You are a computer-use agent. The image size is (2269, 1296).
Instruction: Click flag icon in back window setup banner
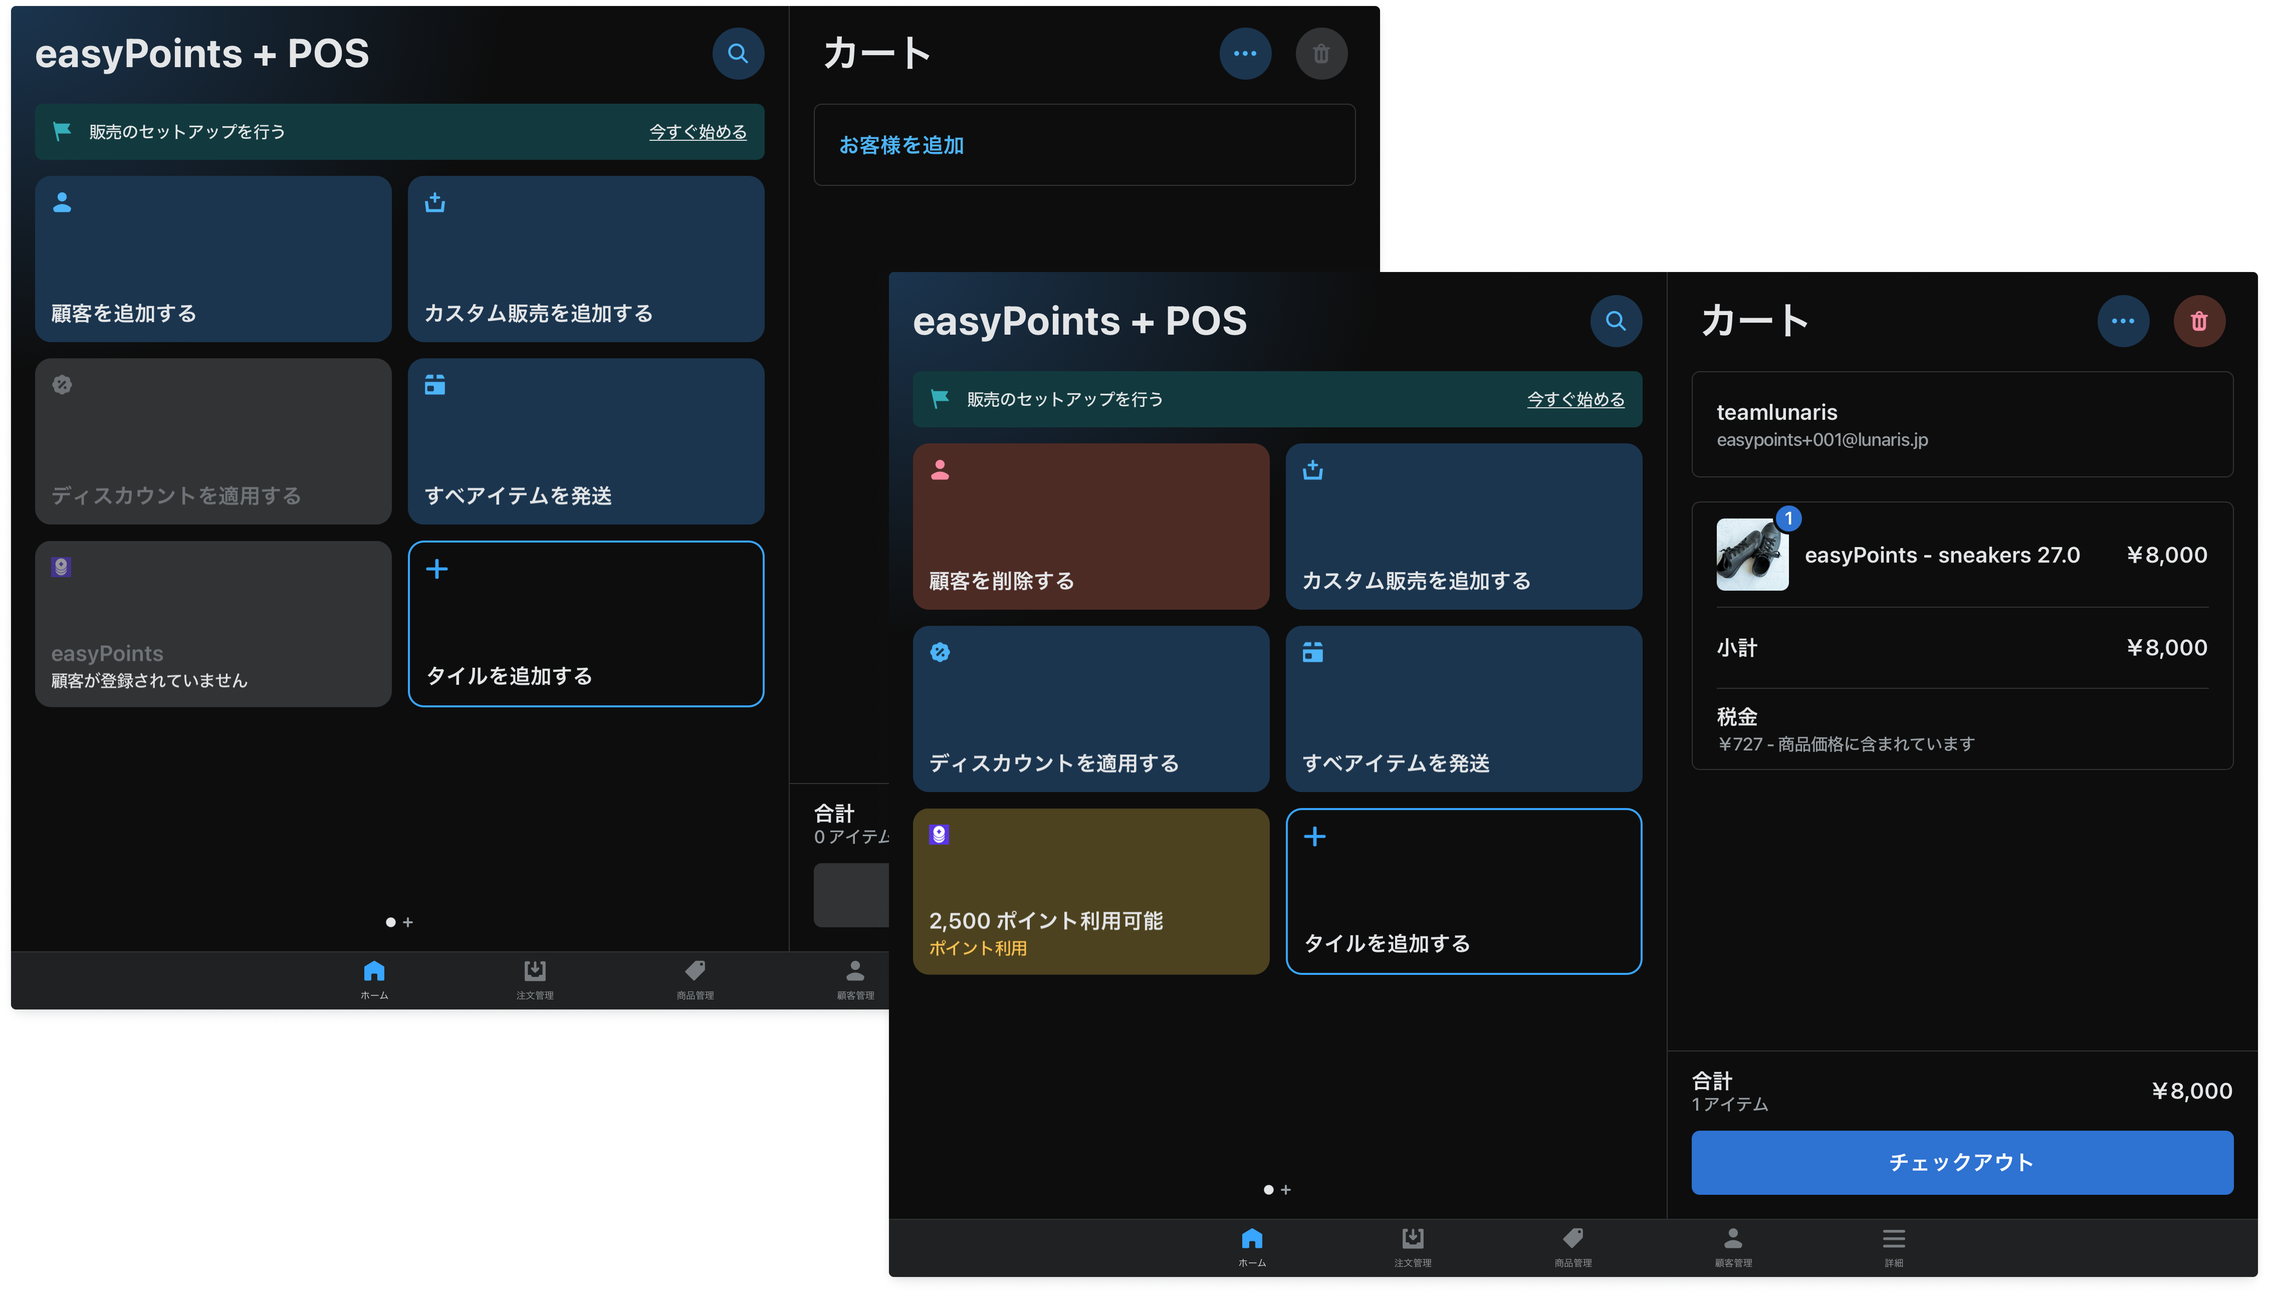click(x=62, y=131)
